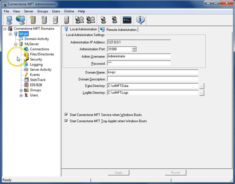
Task: Click the delete server toolbar icon
Action: click(x=44, y=20)
